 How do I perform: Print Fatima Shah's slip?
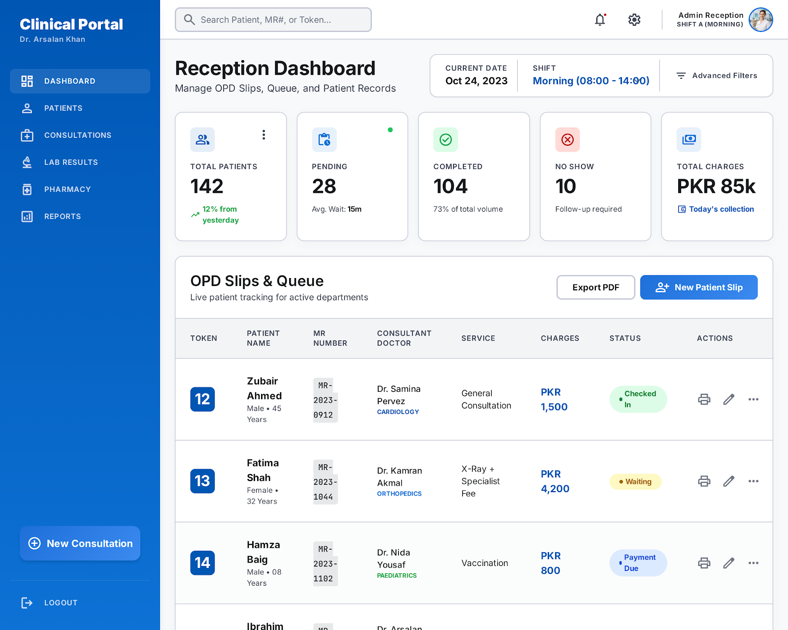[x=704, y=481]
